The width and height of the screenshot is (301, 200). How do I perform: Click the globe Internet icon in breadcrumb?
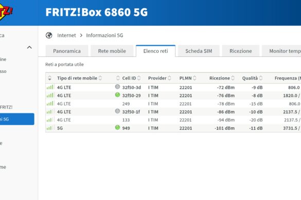pyautogui.click(x=49, y=35)
